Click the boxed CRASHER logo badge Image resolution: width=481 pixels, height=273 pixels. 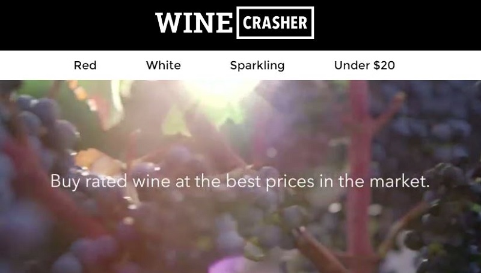[275, 23]
